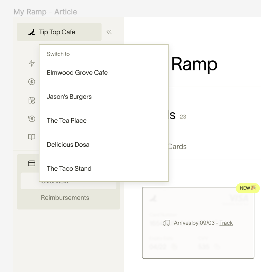Image resolution: width=261 pixels, height=272 pixels.
Task: Click the Ramp logo in Tip Top Cafe button
Action: tap(32, 32)
